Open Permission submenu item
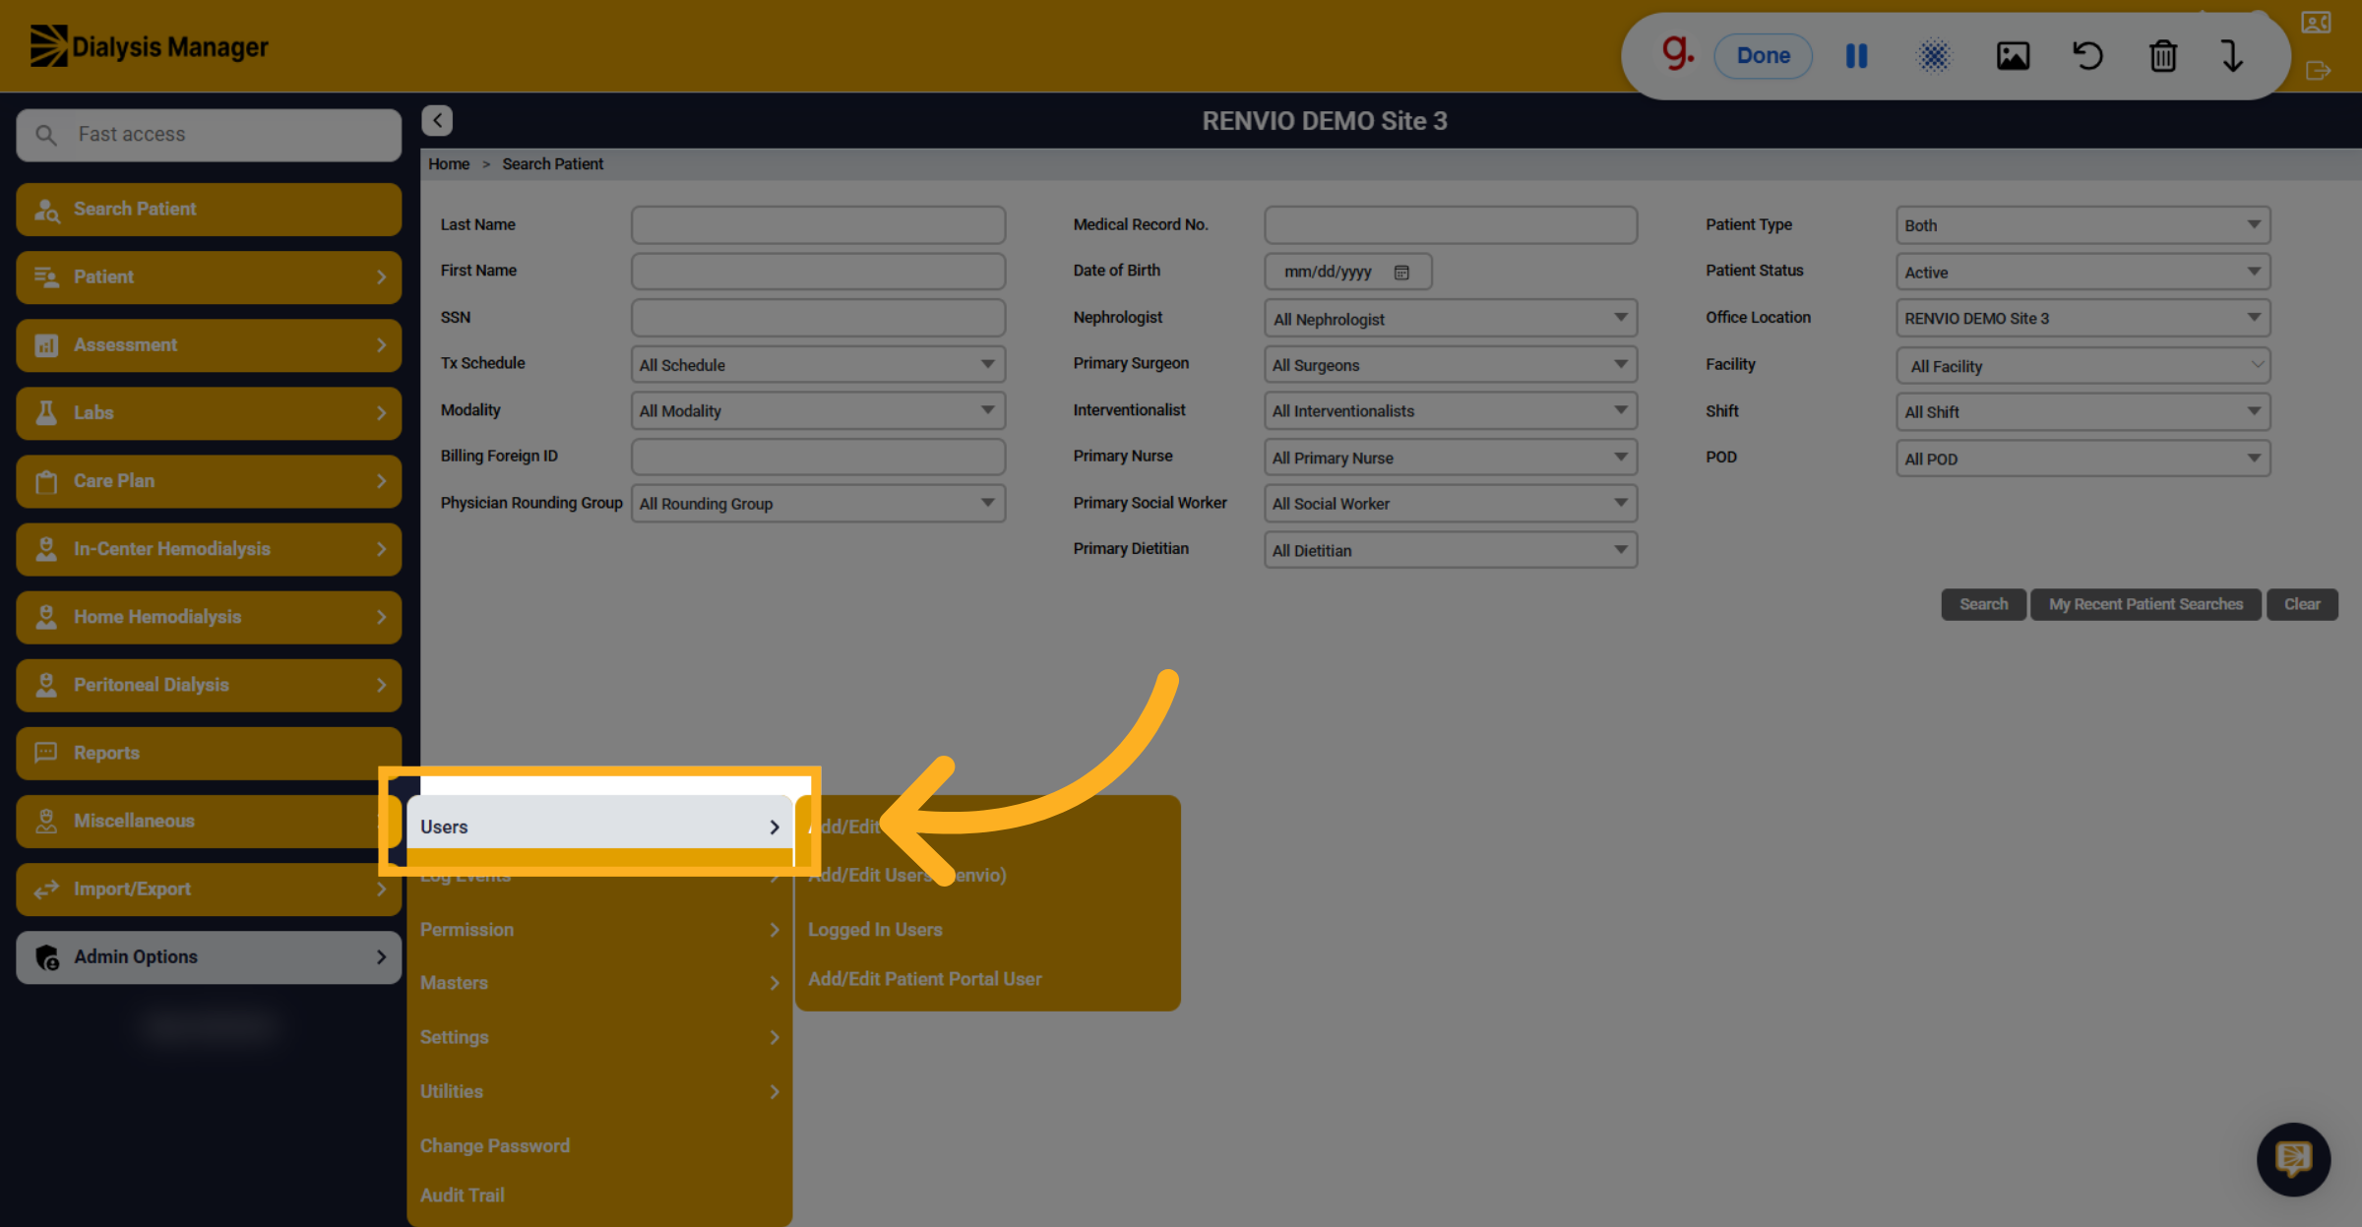 pyautogui.click(x=599, y=930)
